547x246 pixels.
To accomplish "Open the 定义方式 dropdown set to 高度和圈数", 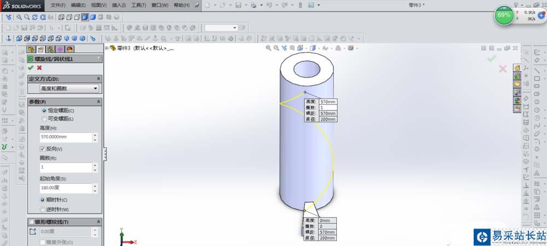I will tap(69, 89).
